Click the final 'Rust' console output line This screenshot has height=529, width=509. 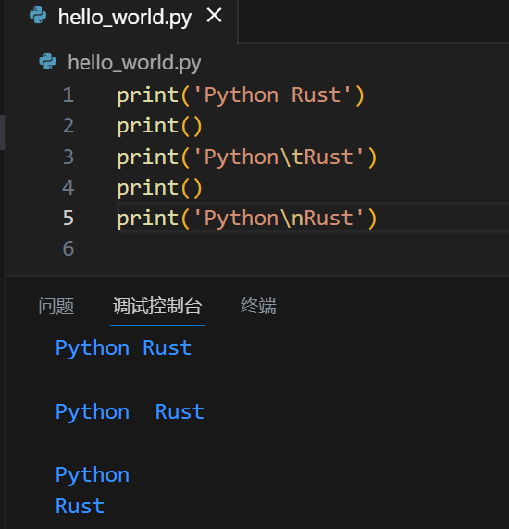tap(80, 506)
